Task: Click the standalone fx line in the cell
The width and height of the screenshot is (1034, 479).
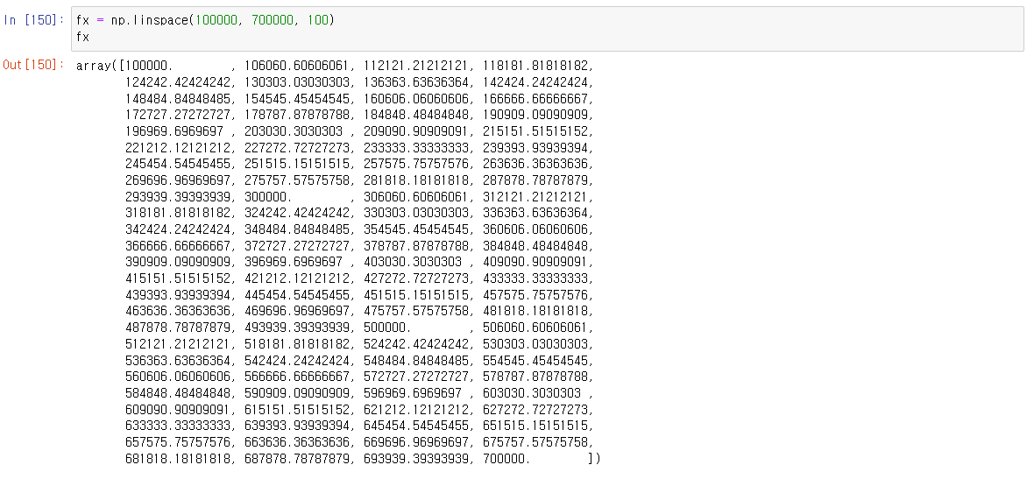Action: point(82,37)
